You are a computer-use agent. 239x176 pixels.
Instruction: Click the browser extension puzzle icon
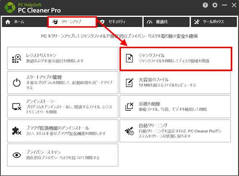click(17, 131)
